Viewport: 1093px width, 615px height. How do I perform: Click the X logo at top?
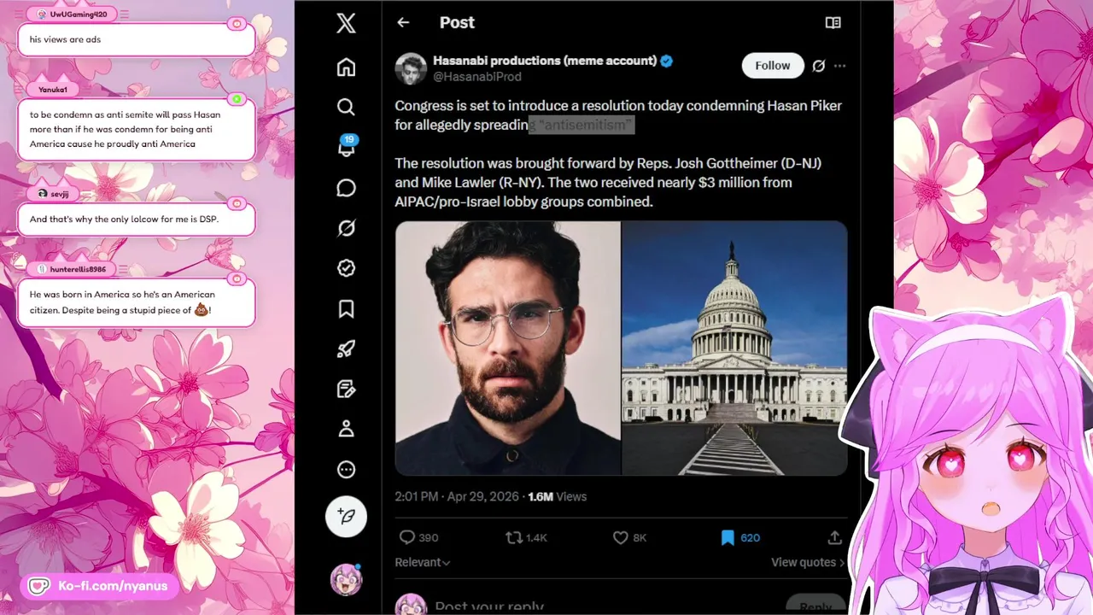click(346, 23)
